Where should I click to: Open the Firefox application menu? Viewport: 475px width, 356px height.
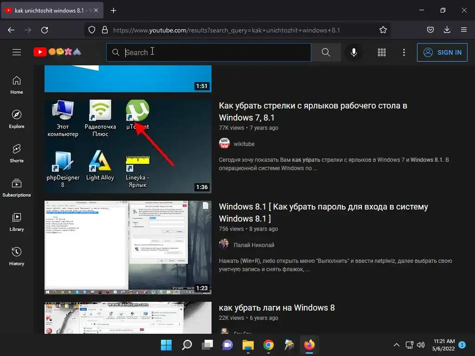click(464, 30)
